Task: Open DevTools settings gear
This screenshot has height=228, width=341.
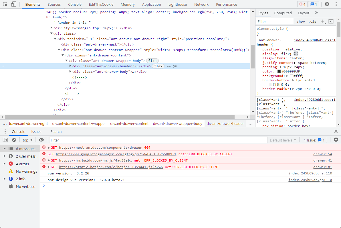Action: pyautogui.click(x=327, y=4)
